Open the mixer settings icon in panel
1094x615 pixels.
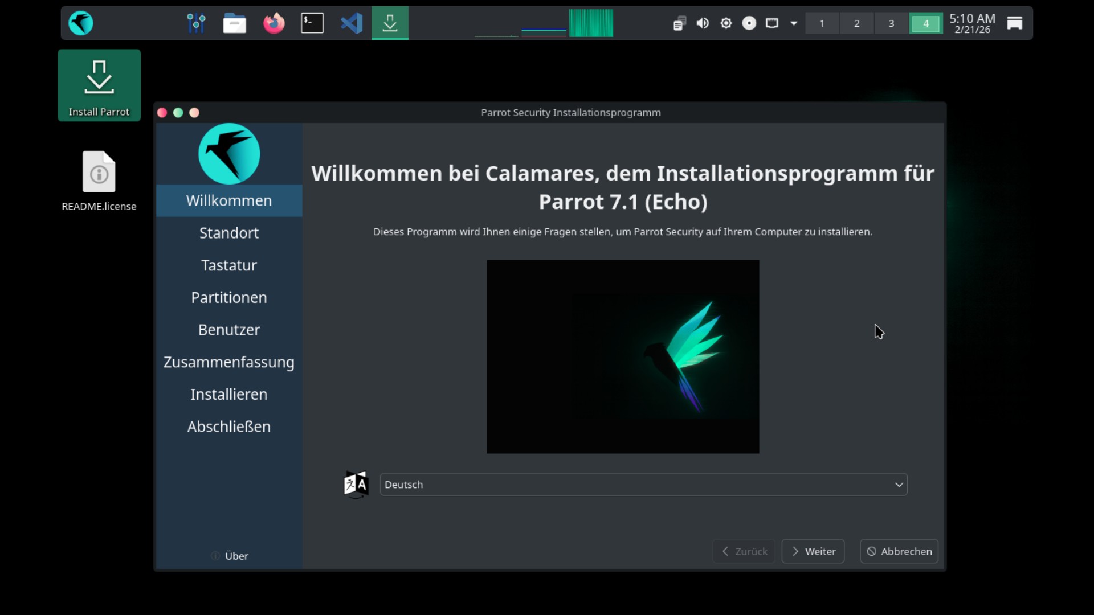click(196, 23)
